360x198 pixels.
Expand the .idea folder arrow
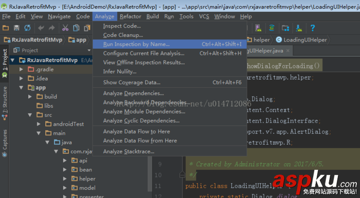[21, 78]
